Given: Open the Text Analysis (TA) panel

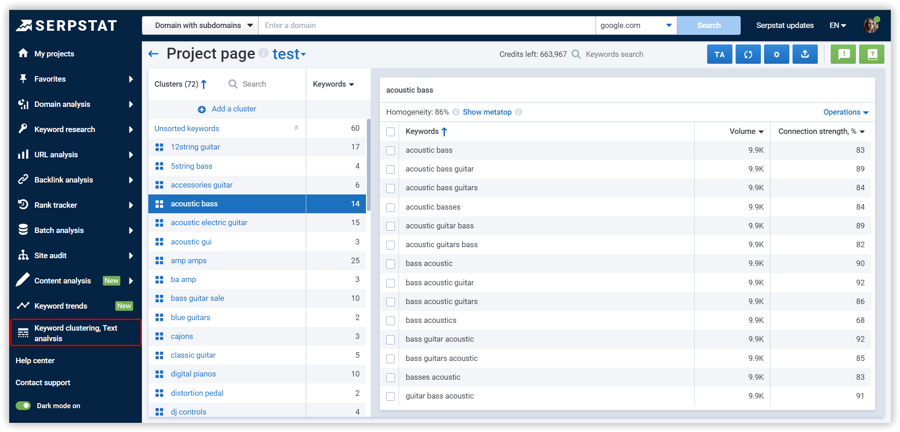Looking at the screenshot, I should coord(720,54).
